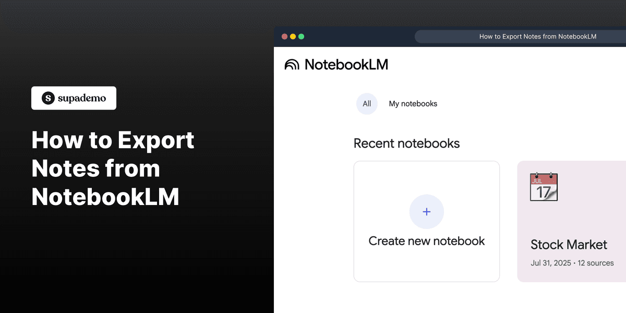The height and width of the screenshot is (313, 626).
Task: Click the green traffic light button
Action: 301,36
